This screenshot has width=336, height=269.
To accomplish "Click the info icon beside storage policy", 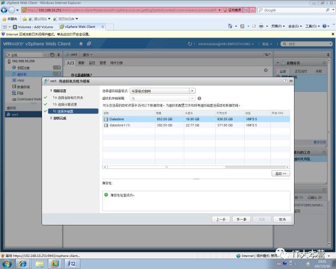I will point(199,98).
